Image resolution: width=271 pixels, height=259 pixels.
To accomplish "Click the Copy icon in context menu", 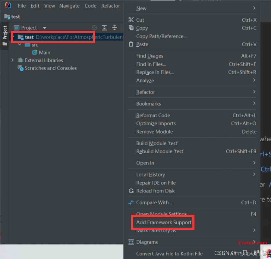I will pos(131,28).
